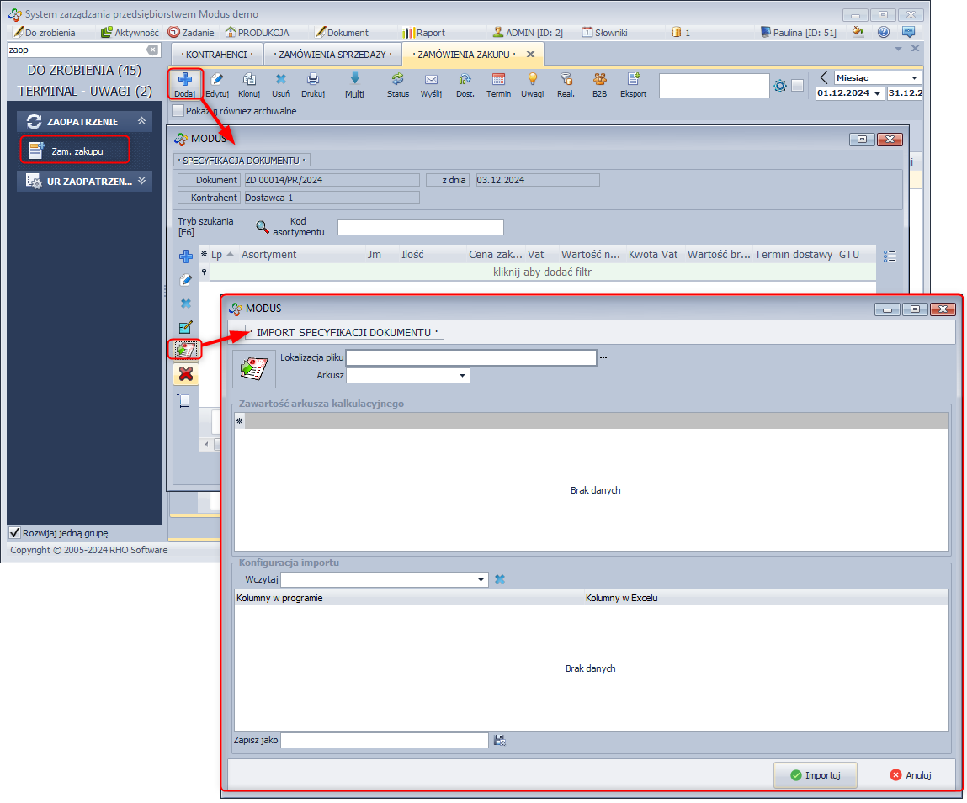Screen dimensions: 967x803
Task: Open the Arkusz dropdown
Action: pyautogui.click(x=463, y=376)
